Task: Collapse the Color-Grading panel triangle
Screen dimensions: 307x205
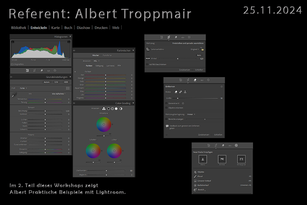Action: (x=133, y=103)
